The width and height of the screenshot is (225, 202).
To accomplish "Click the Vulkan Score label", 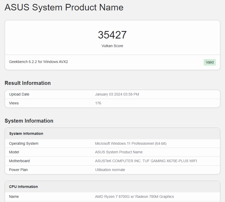I will (112, 46).
